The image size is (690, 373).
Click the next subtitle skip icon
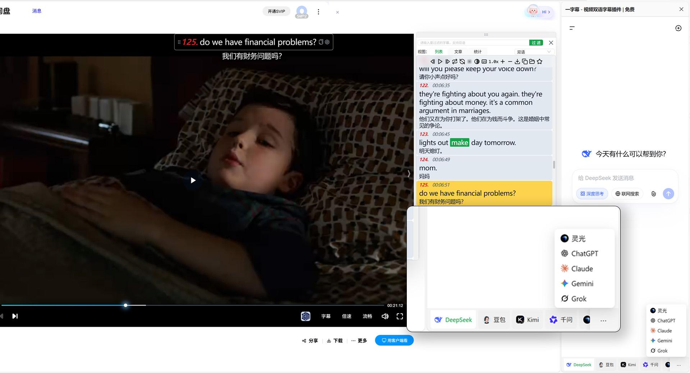(x=447, y=62)
